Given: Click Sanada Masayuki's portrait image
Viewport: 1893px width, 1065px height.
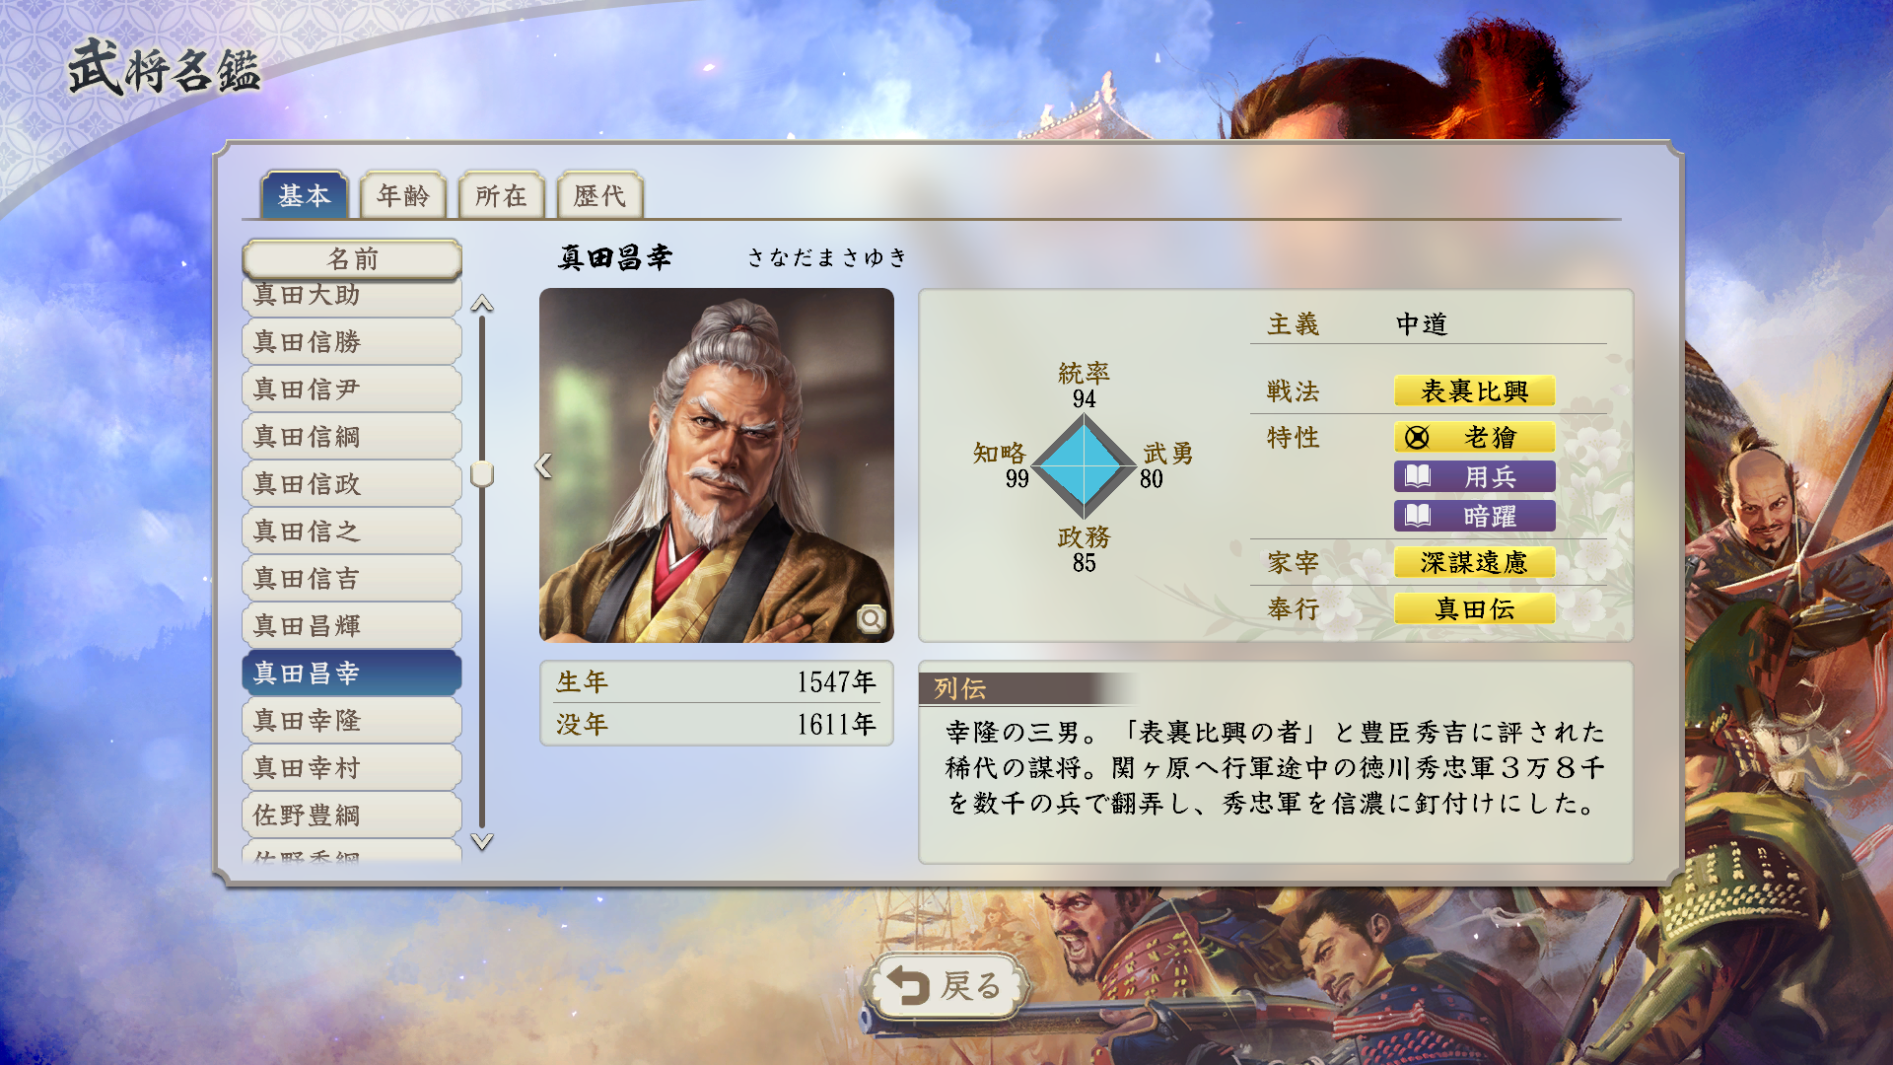Looking at the screenshot, I should [717, 465].
